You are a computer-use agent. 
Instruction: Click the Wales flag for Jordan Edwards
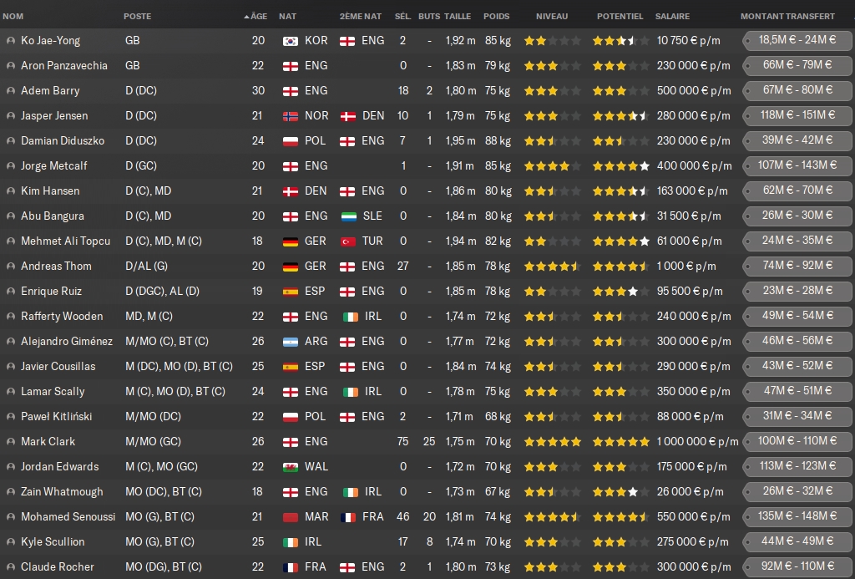click(291, 467)
